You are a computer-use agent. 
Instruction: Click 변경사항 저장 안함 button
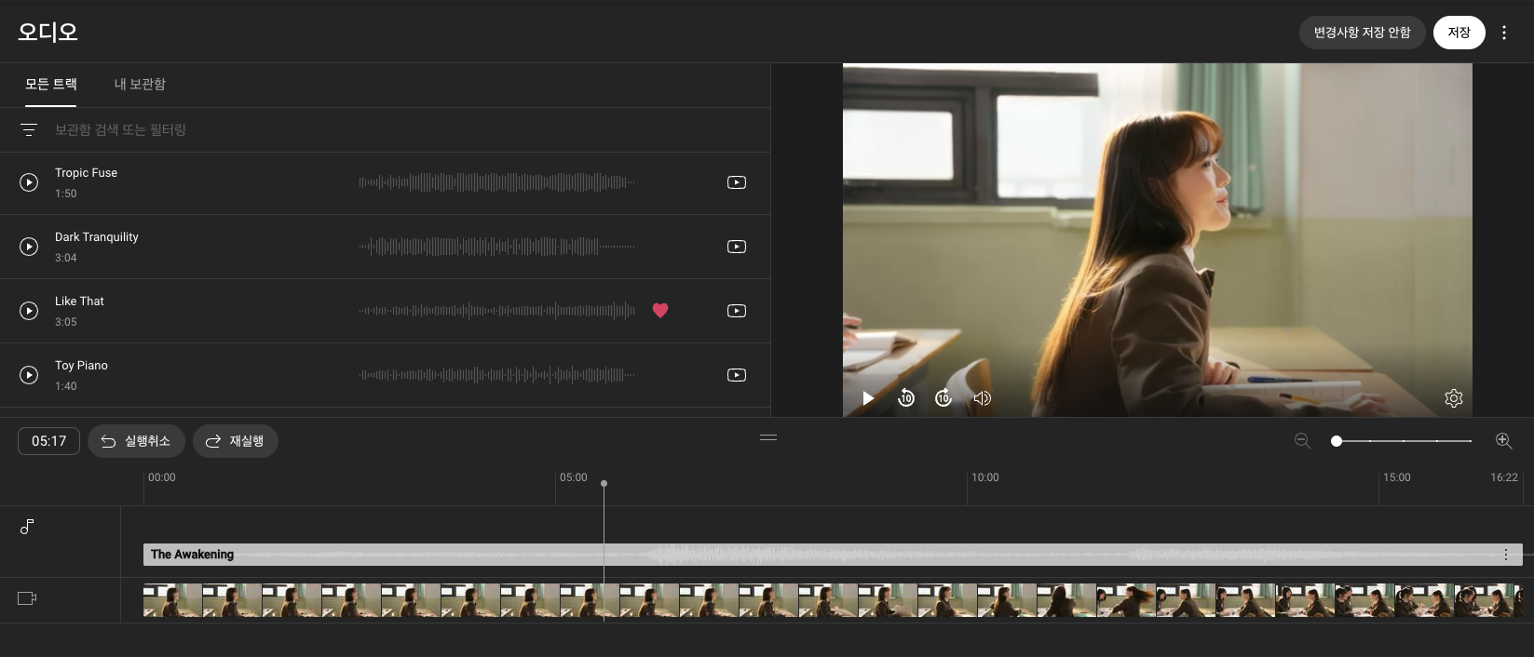(1362, 33)
